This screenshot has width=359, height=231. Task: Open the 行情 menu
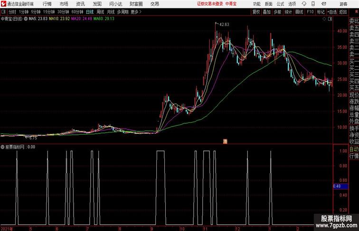(x=47, y=4)
